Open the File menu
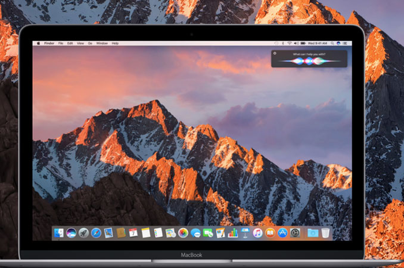The height and width of the screenshot is (268, 404). coord(61,43)
